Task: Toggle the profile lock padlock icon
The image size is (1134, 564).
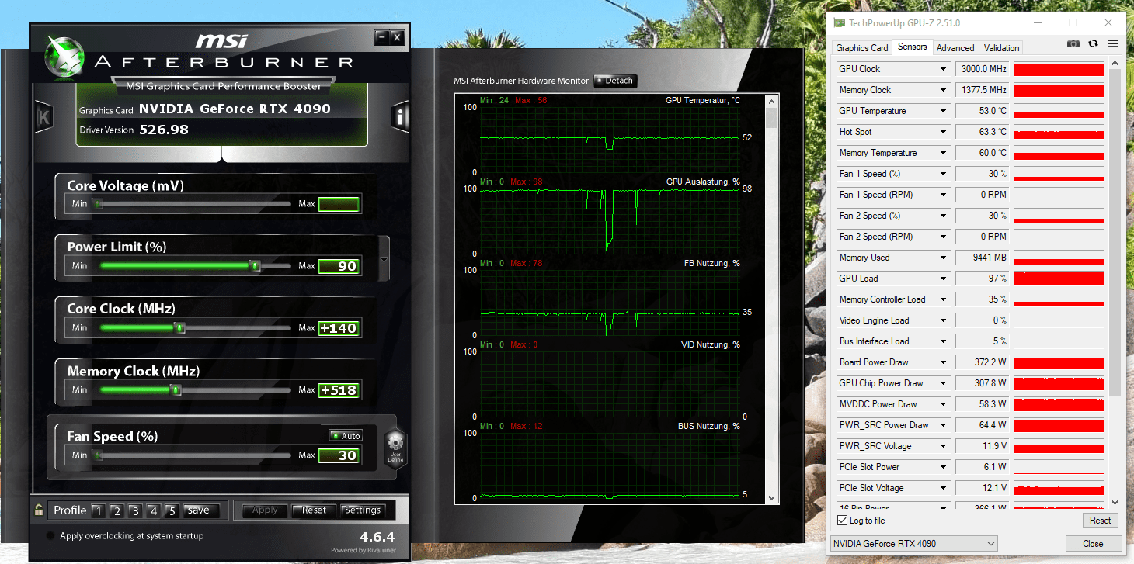Action: [38, 510]
